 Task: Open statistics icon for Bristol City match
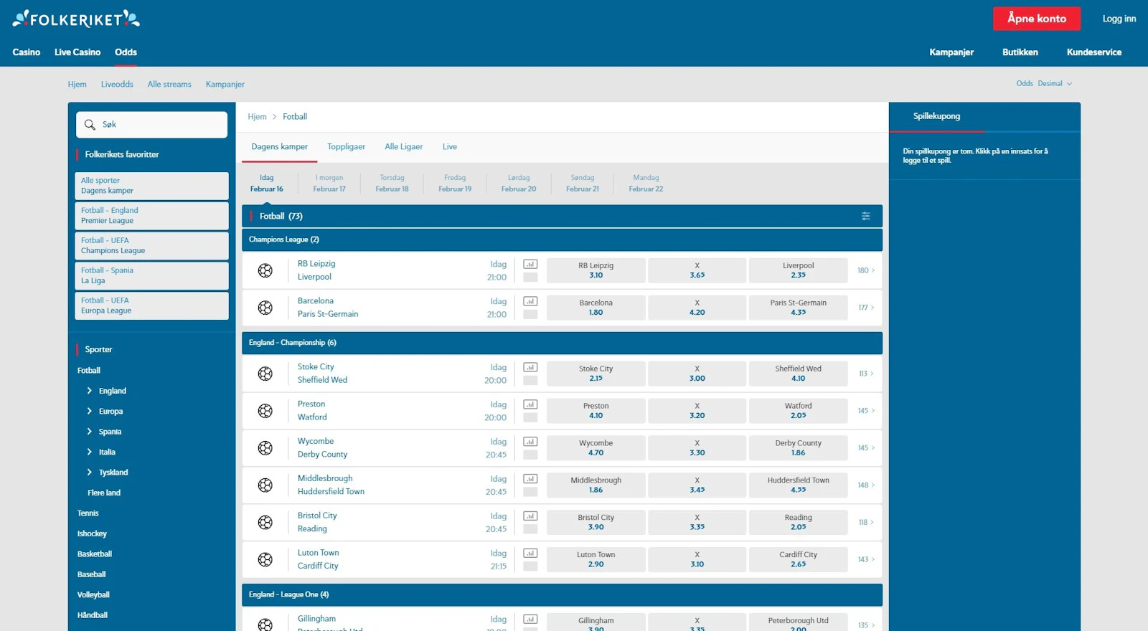[530, 516]
